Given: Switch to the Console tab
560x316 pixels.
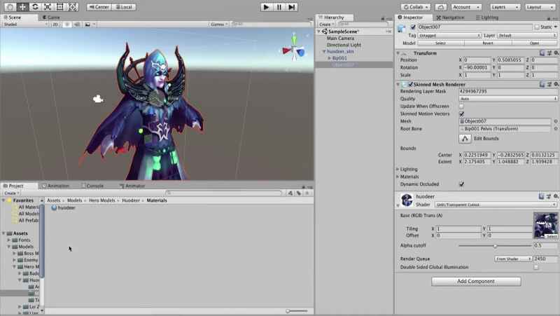Looking at the screenshot, I should pos(92,186).
